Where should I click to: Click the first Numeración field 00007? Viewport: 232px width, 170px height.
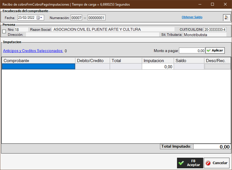pos(76,18)
